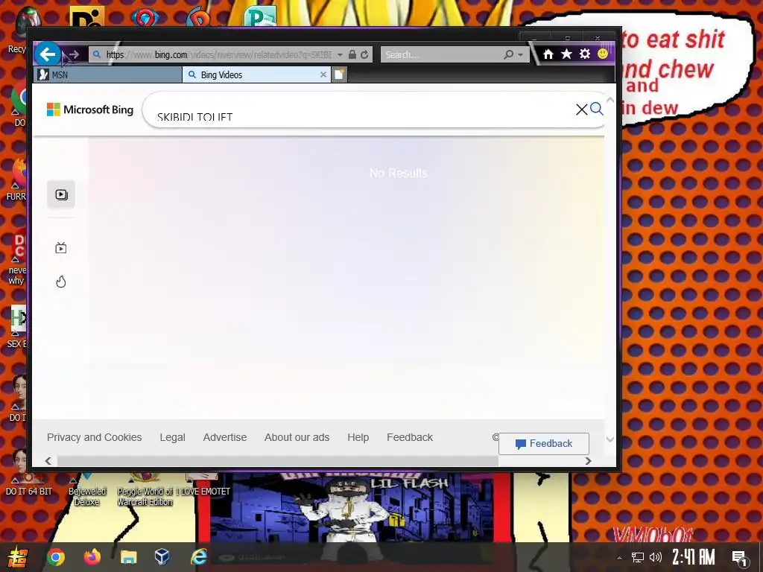
Task: Click the horizontal scrollbar thumb
Action: [x=277, y=460]
